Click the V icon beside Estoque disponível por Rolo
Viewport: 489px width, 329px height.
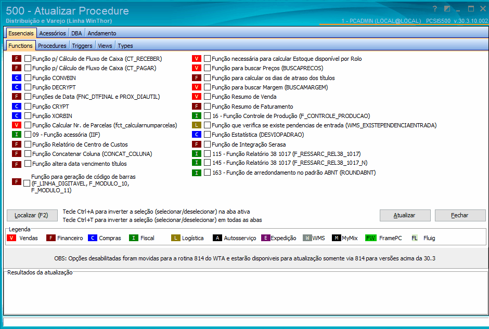(197, 59)
